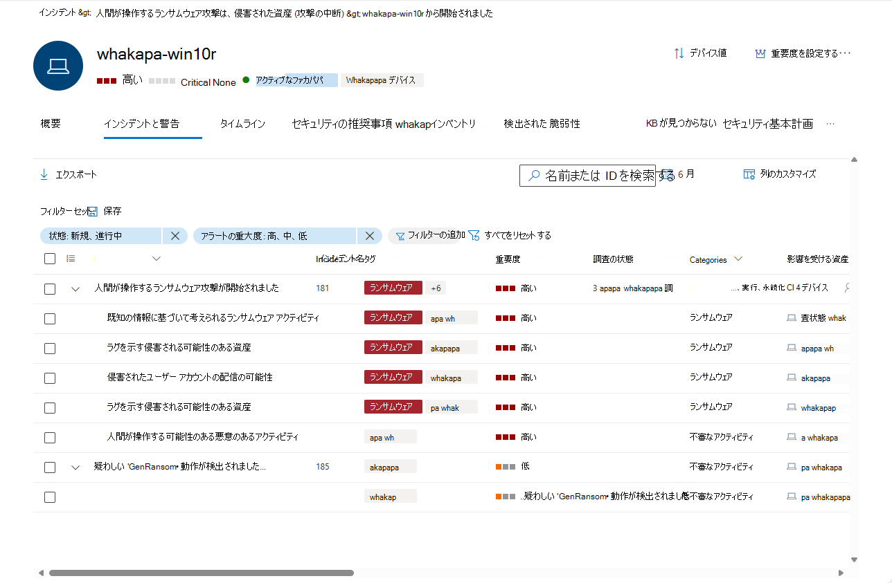This screenshot has height=583, width=892.
Task: Click the set criticality crown icon
Action: [x=760, y=53]
